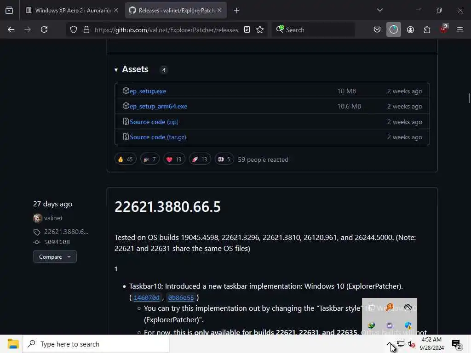Open the 22621.3880.6... tag link
The height and width of the screenshot is (353, 471).
[66, 232]
